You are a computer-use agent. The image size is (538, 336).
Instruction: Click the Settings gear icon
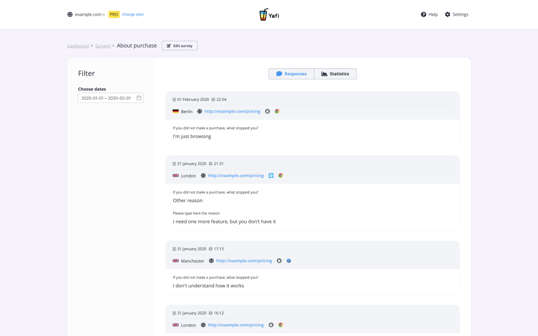point(447,15)
